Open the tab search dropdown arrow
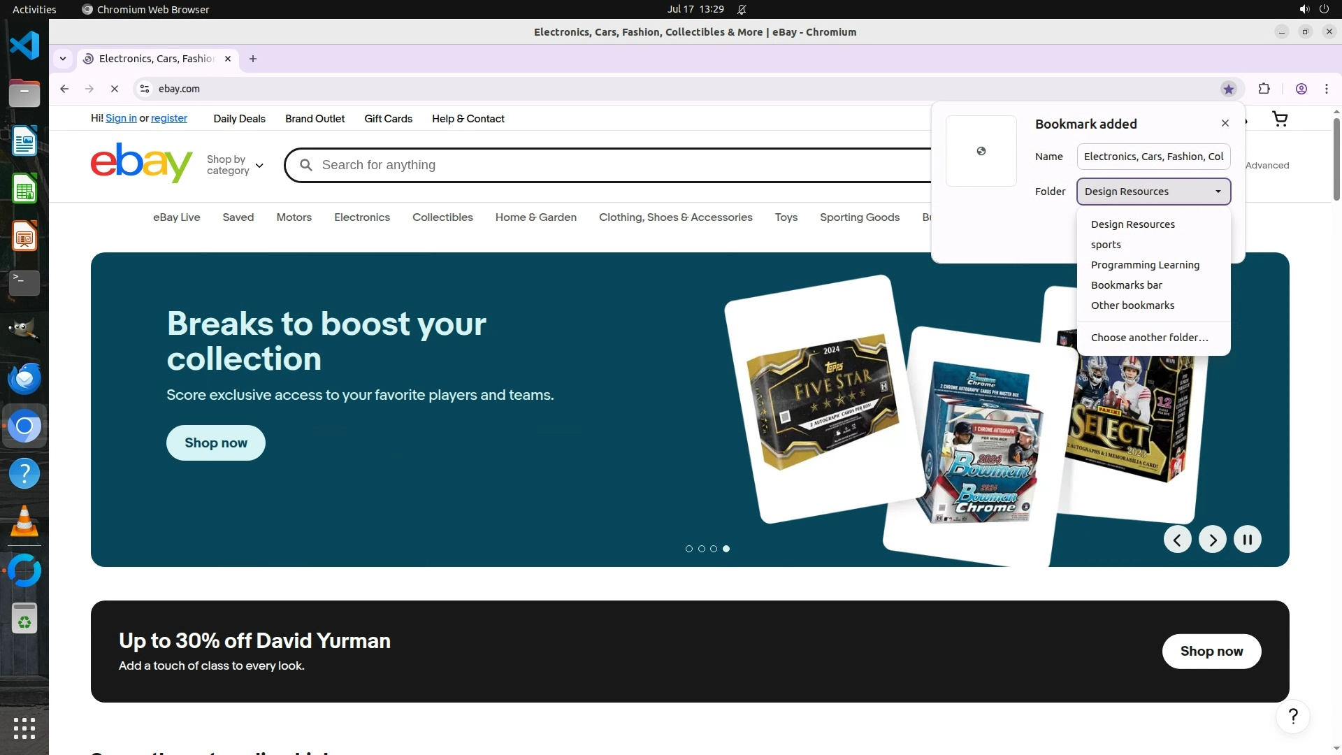Viewport: 1342px width, 755px height. [x=63, y=59]
